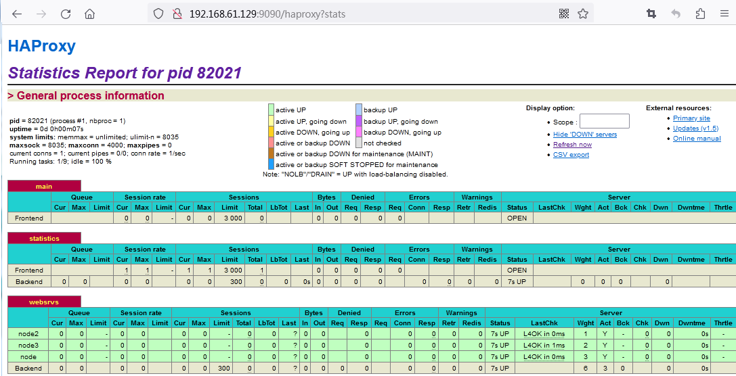736x376 pixels.
Task: Click the statistics Frontend row label
Action: click(28, 270)
